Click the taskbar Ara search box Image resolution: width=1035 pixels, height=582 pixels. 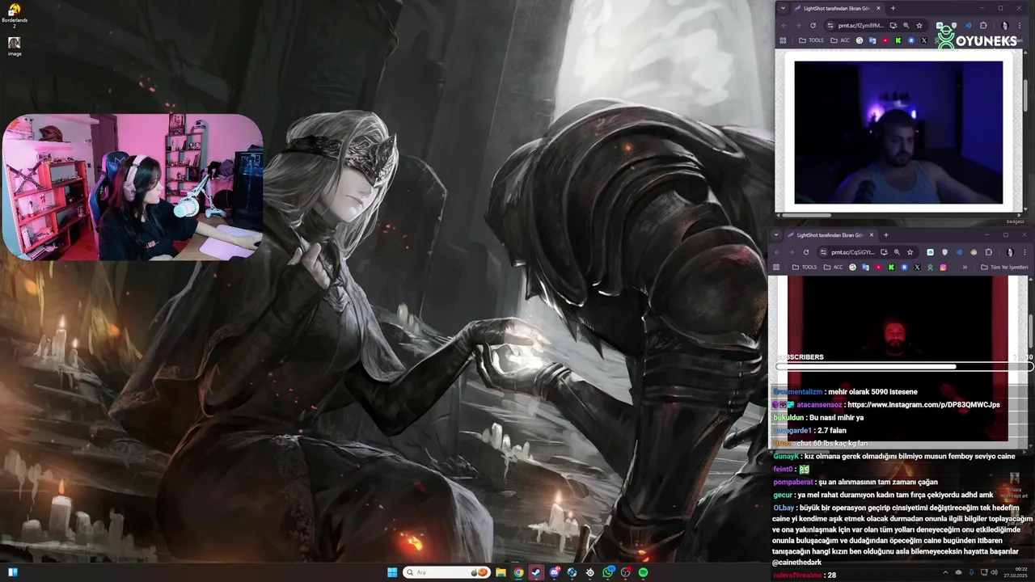[446, 572]
